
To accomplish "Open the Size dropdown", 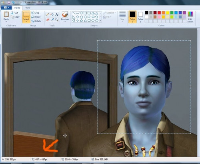I will pyautogui.click(x=122, y=17).
